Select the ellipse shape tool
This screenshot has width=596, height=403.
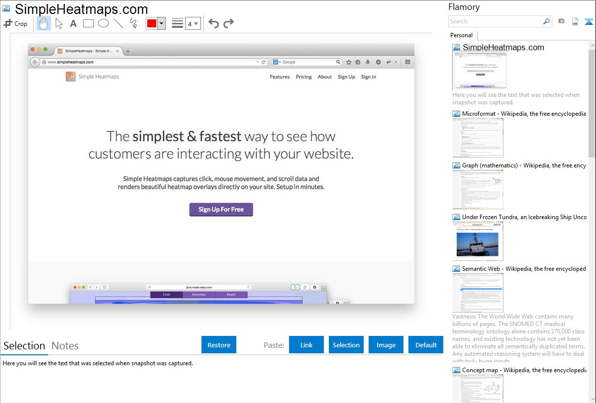pos(103,23)
